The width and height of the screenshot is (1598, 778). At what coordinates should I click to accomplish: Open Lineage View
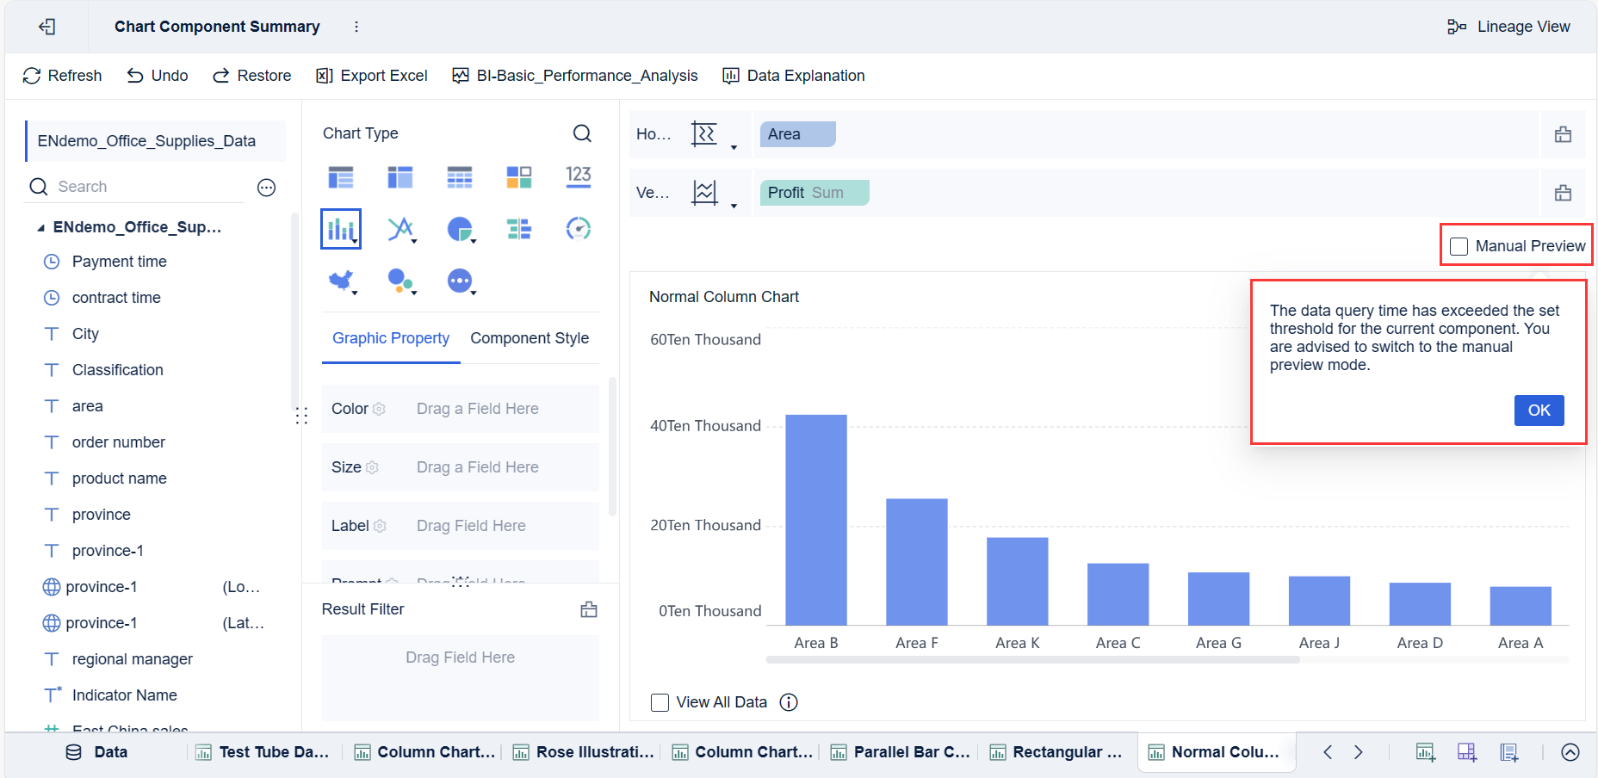coord(1508,27)
